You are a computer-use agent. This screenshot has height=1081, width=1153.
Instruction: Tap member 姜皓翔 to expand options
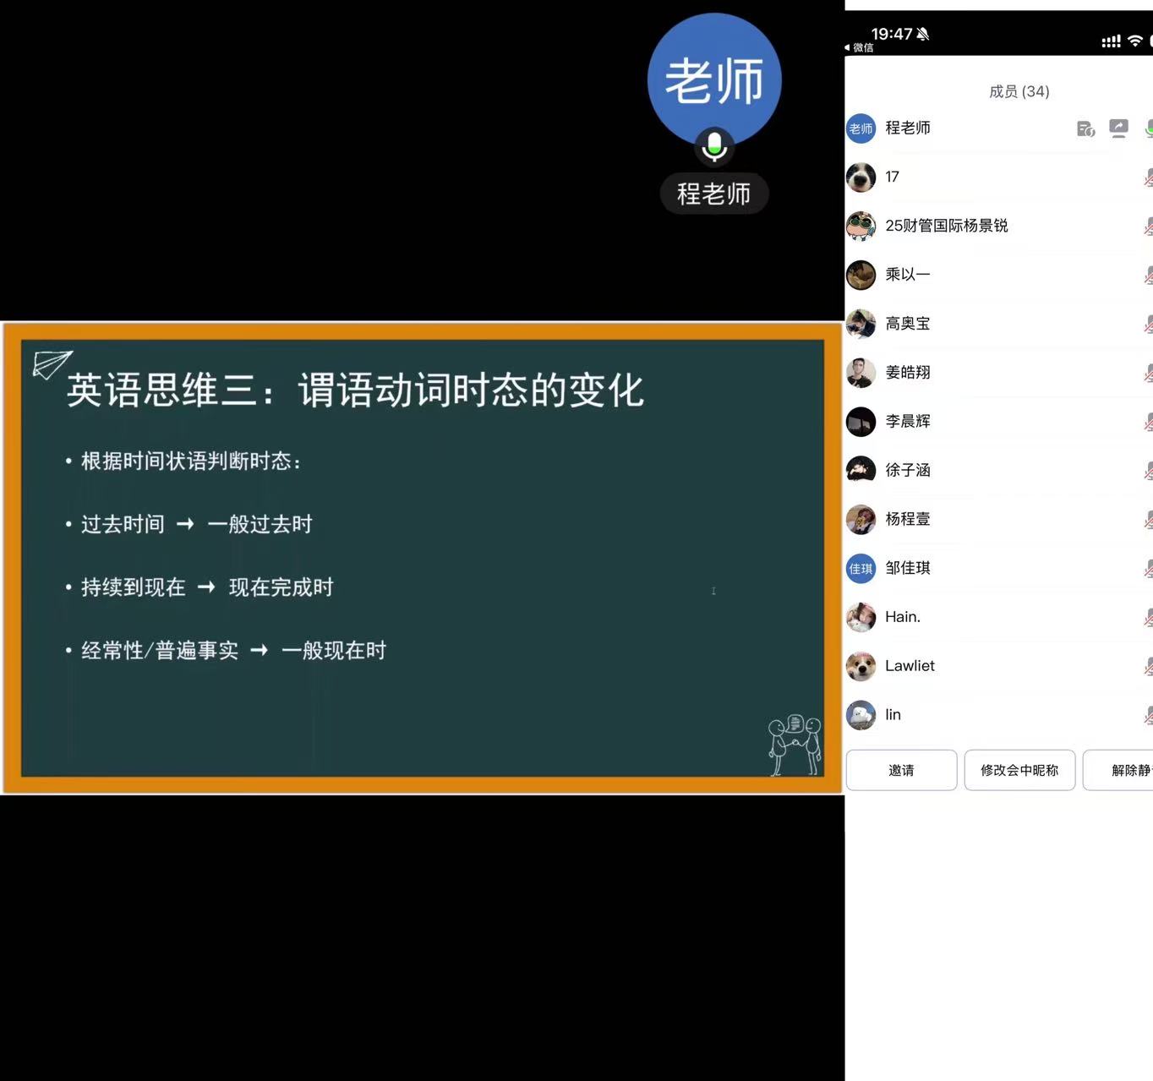tap(909, 373)
